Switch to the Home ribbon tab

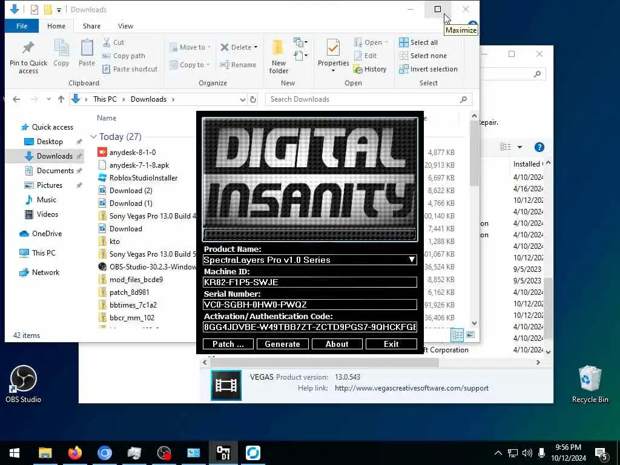click(56, 26)
